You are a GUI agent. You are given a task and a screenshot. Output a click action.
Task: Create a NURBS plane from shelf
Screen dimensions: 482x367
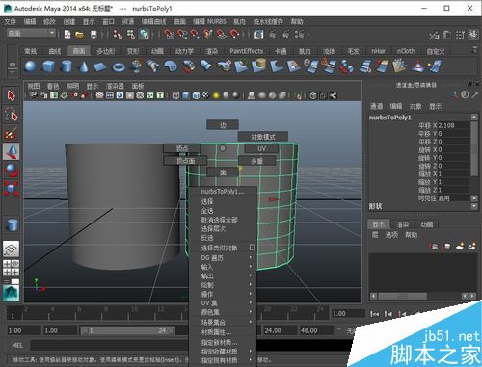[x=100, y=66]
